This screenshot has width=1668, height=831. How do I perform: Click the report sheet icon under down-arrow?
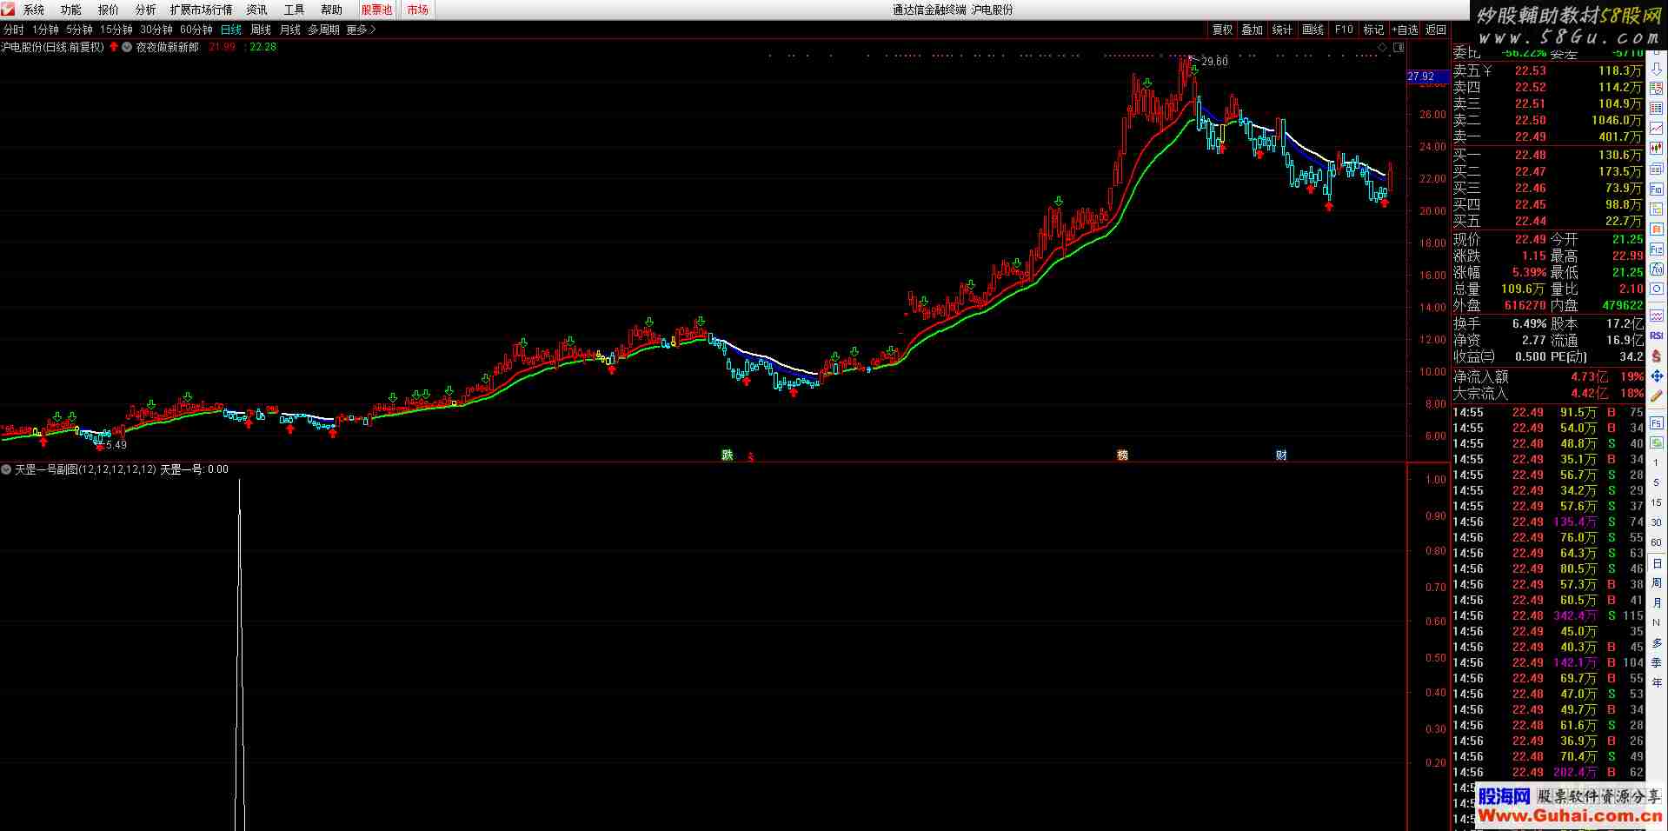click(x=1657, y=88)
